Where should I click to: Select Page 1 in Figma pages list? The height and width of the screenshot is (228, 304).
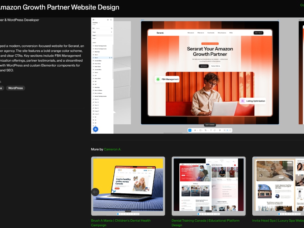[102, 36]
